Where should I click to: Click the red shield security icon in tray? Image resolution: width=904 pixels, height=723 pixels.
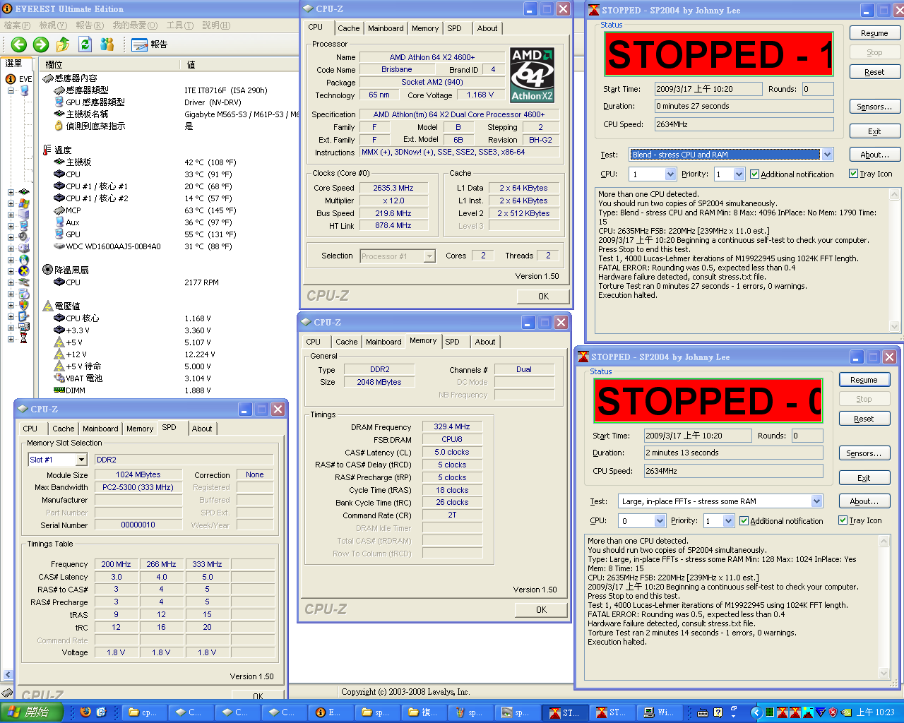click(x=833, y=712)
